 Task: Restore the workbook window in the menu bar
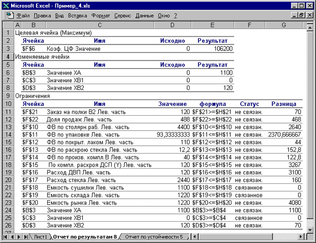(x=301, y=15)
